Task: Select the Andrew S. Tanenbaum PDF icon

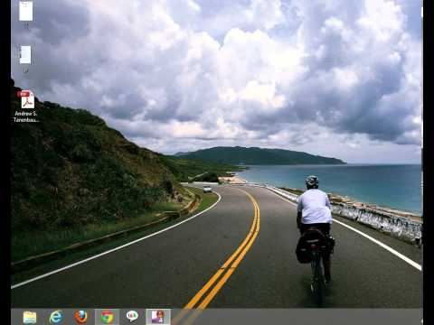Action: (27, 99)
